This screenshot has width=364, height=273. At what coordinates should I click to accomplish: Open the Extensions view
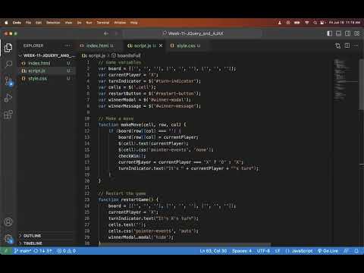(8, 115)
